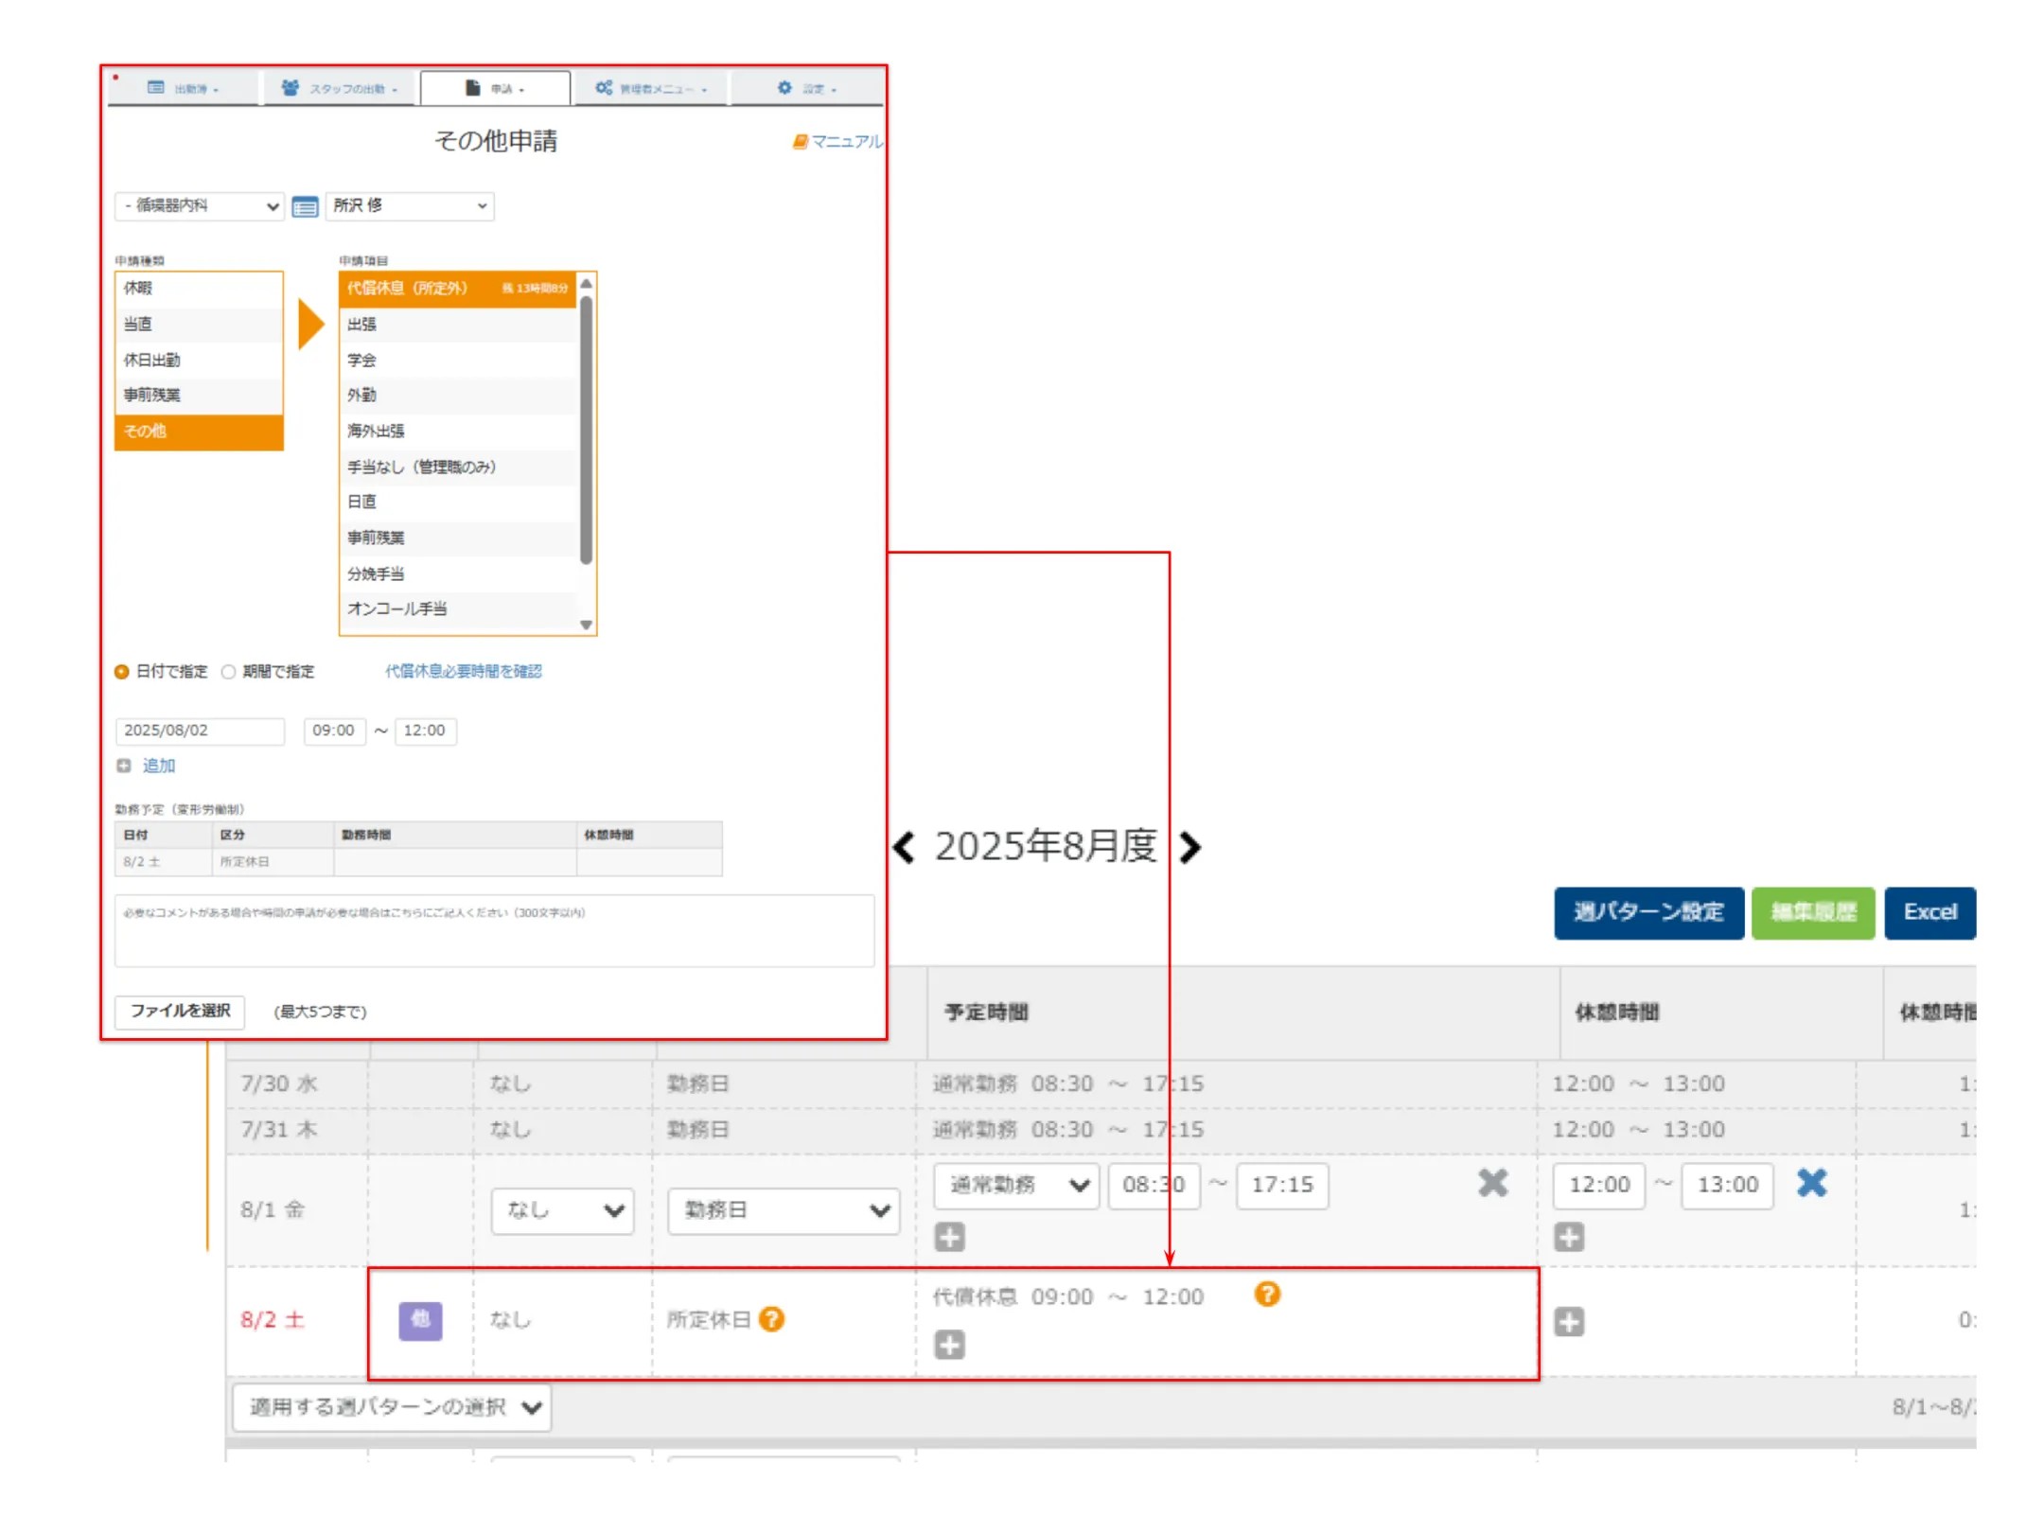Add a schedule row under 8/2 代償休息

949,1345
